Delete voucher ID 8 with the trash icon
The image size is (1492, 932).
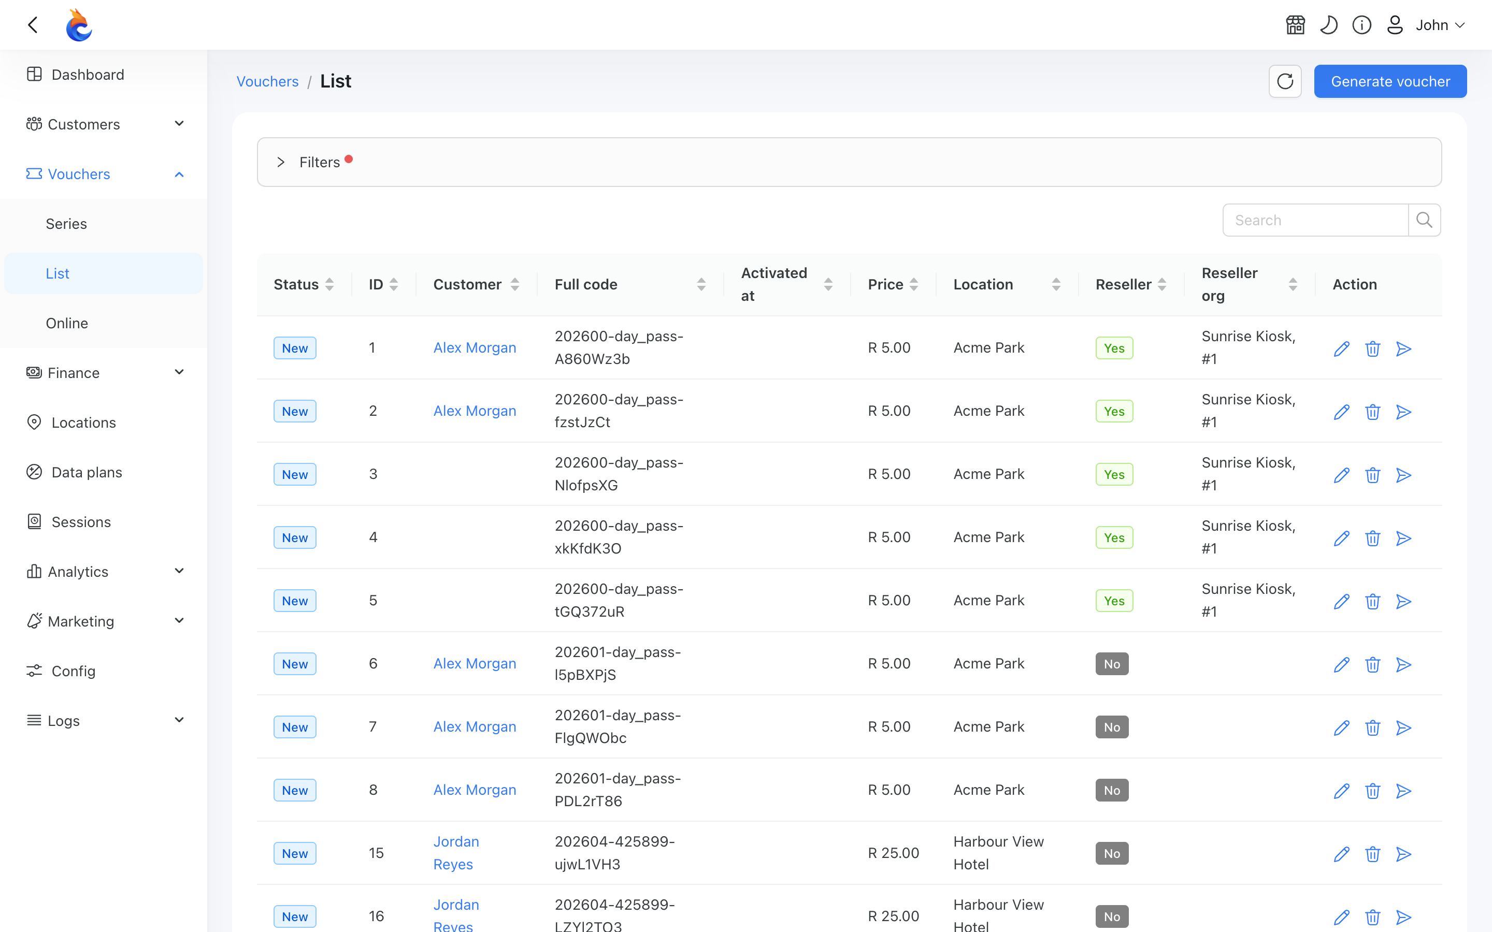[1372, 791]
